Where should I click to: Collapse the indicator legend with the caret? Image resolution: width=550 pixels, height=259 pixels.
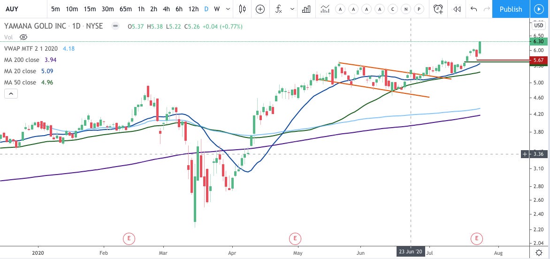click(10, 93)
